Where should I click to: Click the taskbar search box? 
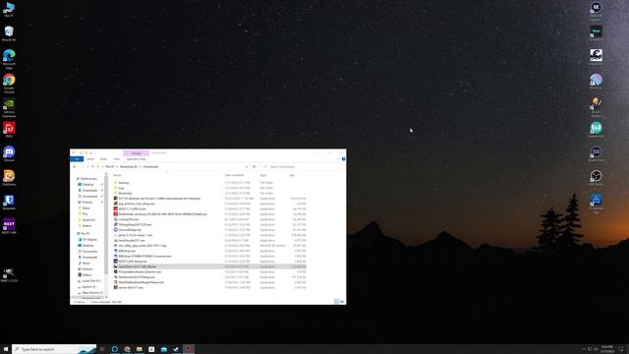pos(54,349)
